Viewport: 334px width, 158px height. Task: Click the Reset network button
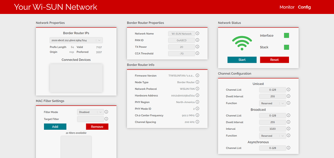pos(274,60)
